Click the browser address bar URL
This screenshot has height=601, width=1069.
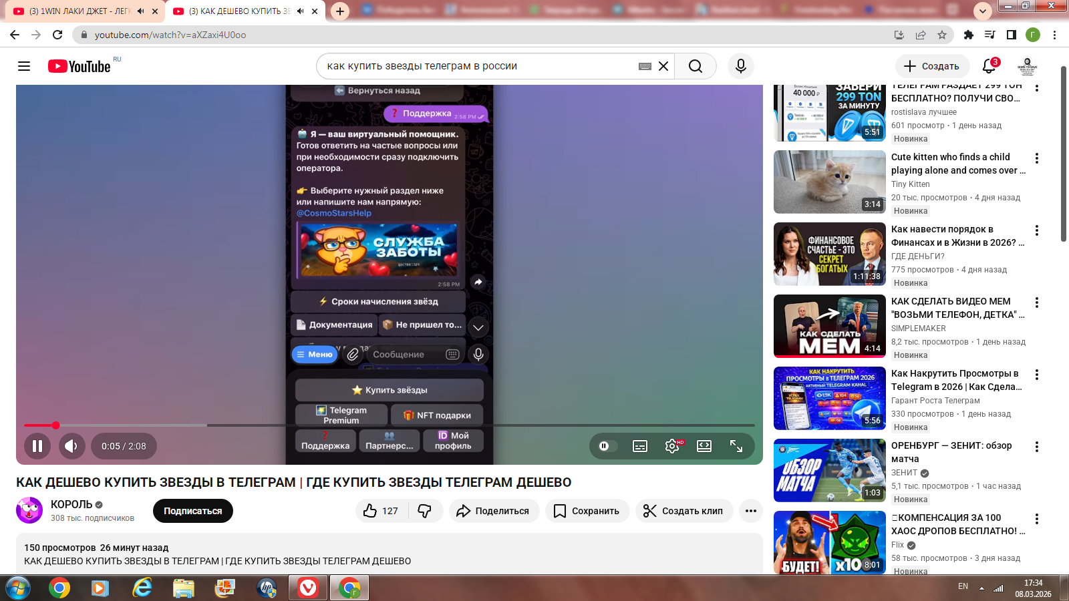click(x=170, y=35)
